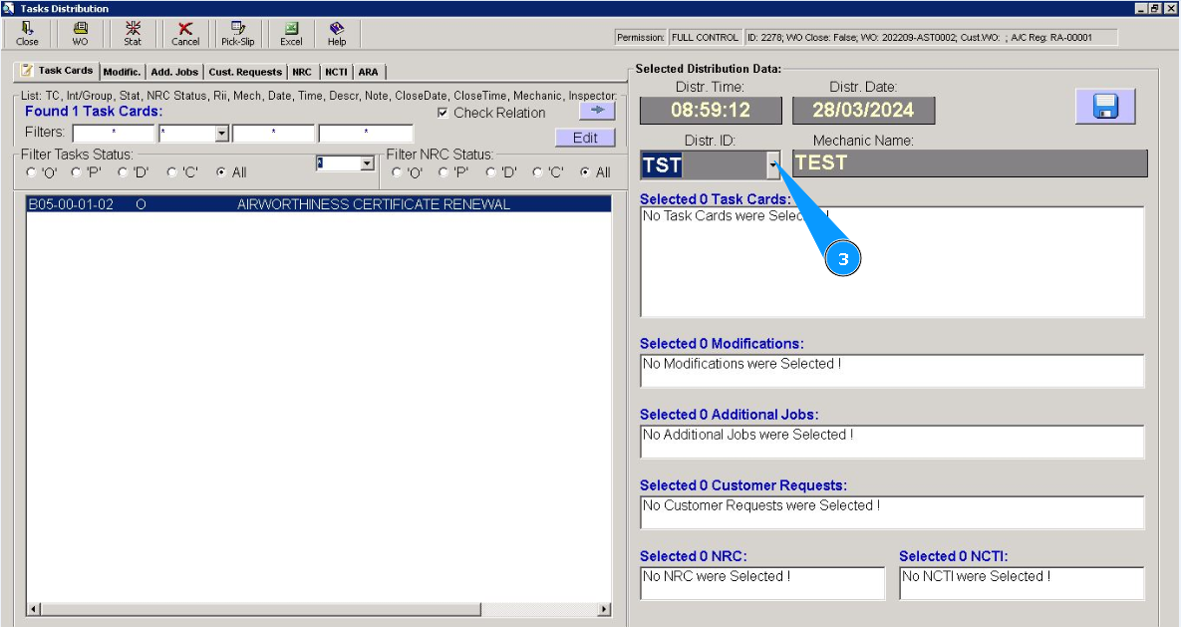Viewport: 1181px width, 627px height.
Task: Click the Distr. Date field 28/03/2024
Action: click(863, 110)
